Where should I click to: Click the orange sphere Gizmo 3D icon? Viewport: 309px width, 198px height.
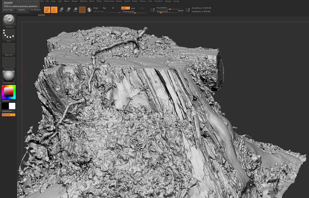(x=82, y=10)
